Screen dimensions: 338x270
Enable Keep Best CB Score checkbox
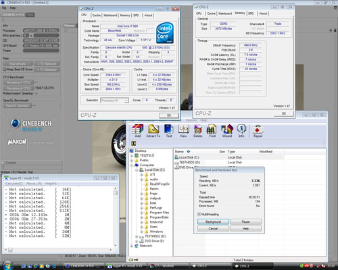[5, 70]
